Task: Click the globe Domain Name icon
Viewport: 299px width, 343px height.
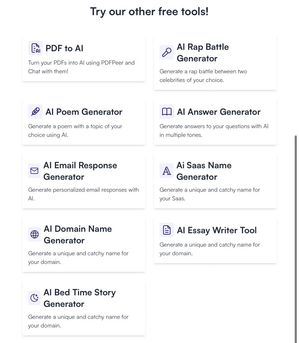Action: point(35,234)
